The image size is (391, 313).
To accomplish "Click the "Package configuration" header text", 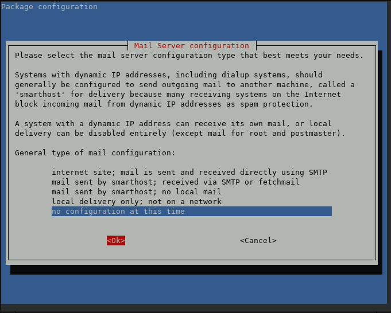I will point(49,7).
